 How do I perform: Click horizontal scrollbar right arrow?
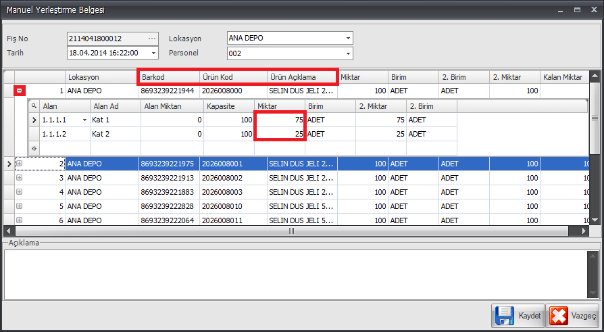point(584,231)
